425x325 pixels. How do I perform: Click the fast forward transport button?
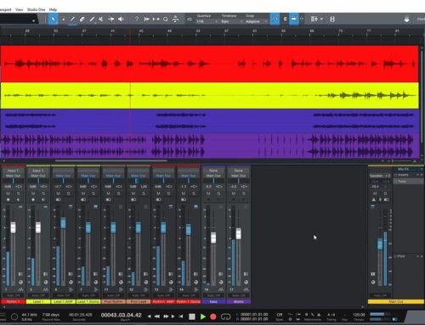166,317
